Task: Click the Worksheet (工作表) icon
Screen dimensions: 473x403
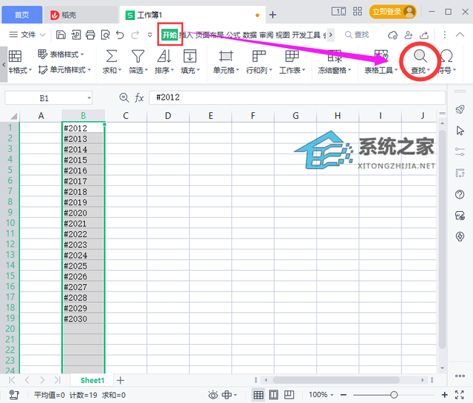Action: pyautogui.click(x=292, y=56)
